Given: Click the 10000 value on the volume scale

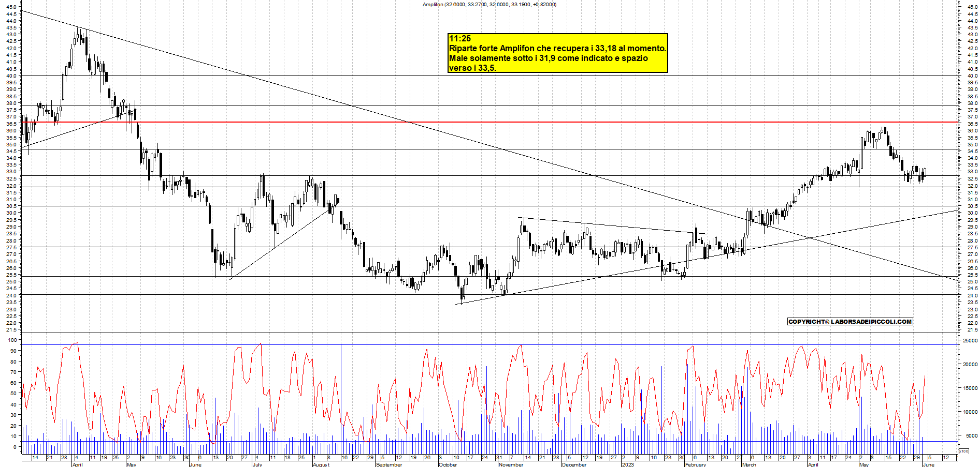Looking at the screenshot, I should tap(970, 412).
